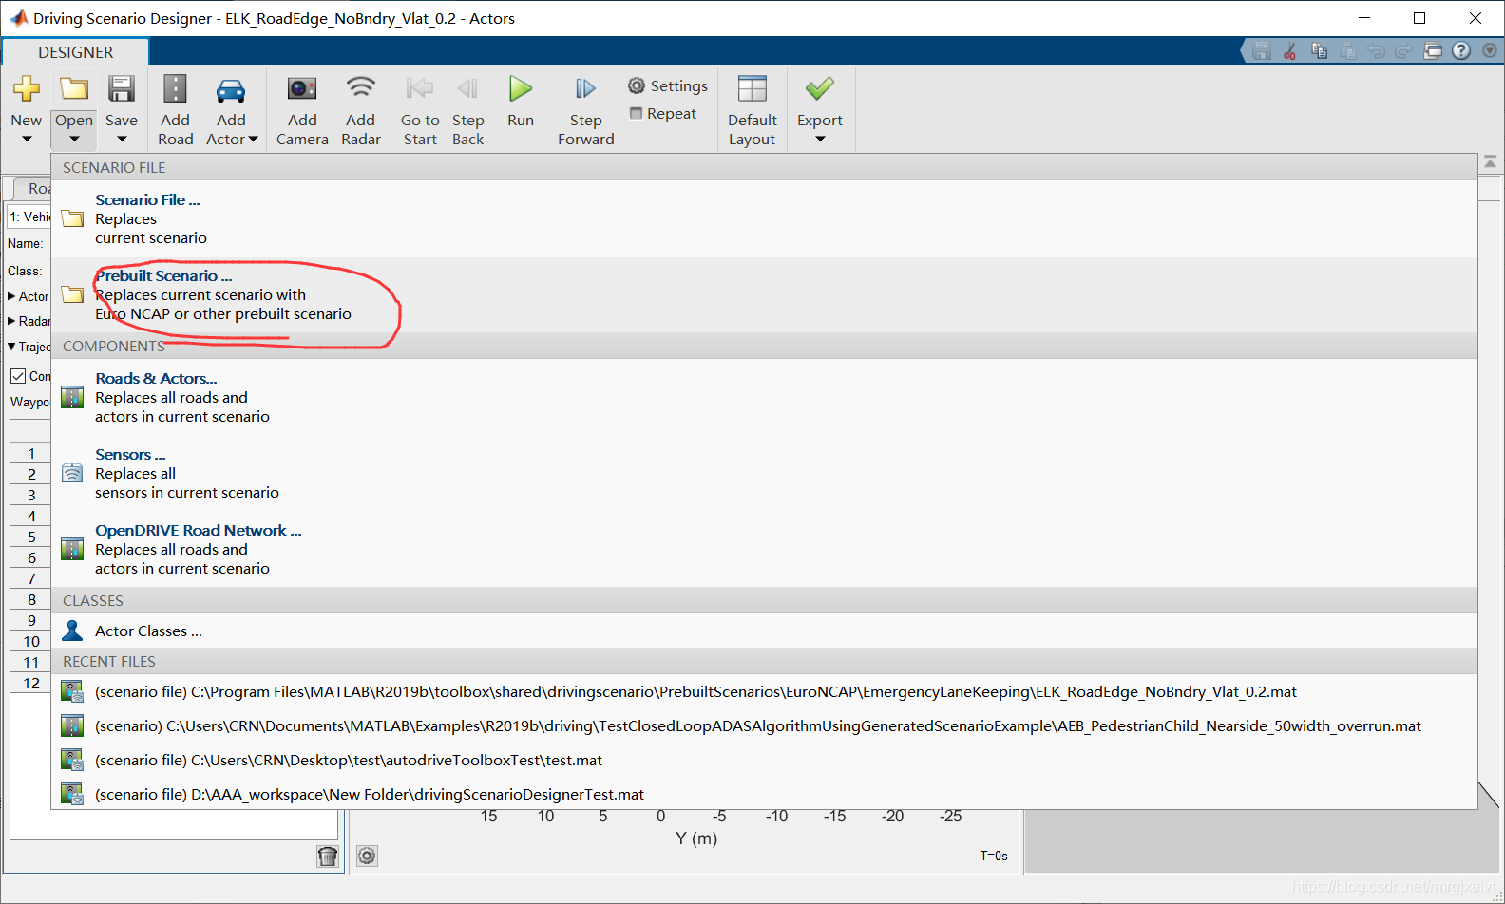Open recent file drivingScenarioDesignerTest.mat
The width and height of the screenshot is (1505, 904).
[764, 794]
